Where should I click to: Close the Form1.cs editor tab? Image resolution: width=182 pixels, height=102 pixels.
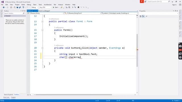tap(37, 11)
